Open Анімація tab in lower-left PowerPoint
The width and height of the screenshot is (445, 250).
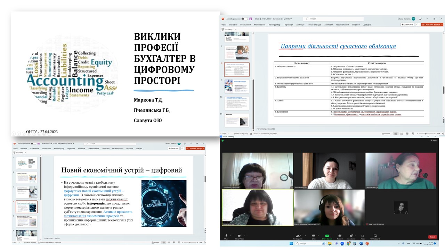coord(81,148)
